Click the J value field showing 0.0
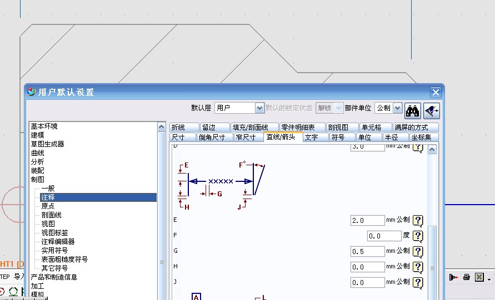The height and width of the screenshot is (300, 495). 367,282
